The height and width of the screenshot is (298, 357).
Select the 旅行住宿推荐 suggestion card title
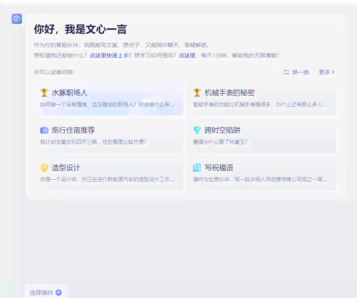click(x=73, y=130)
